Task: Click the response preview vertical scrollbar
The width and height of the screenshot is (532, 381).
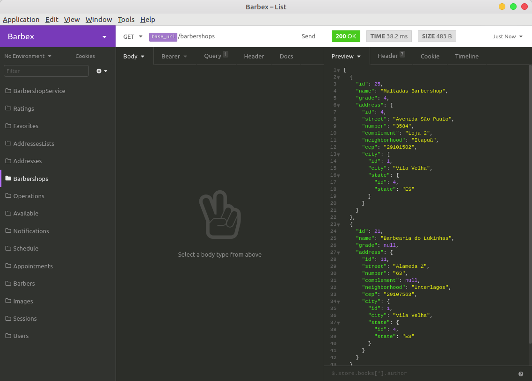Action: click(x=530, y=203)
